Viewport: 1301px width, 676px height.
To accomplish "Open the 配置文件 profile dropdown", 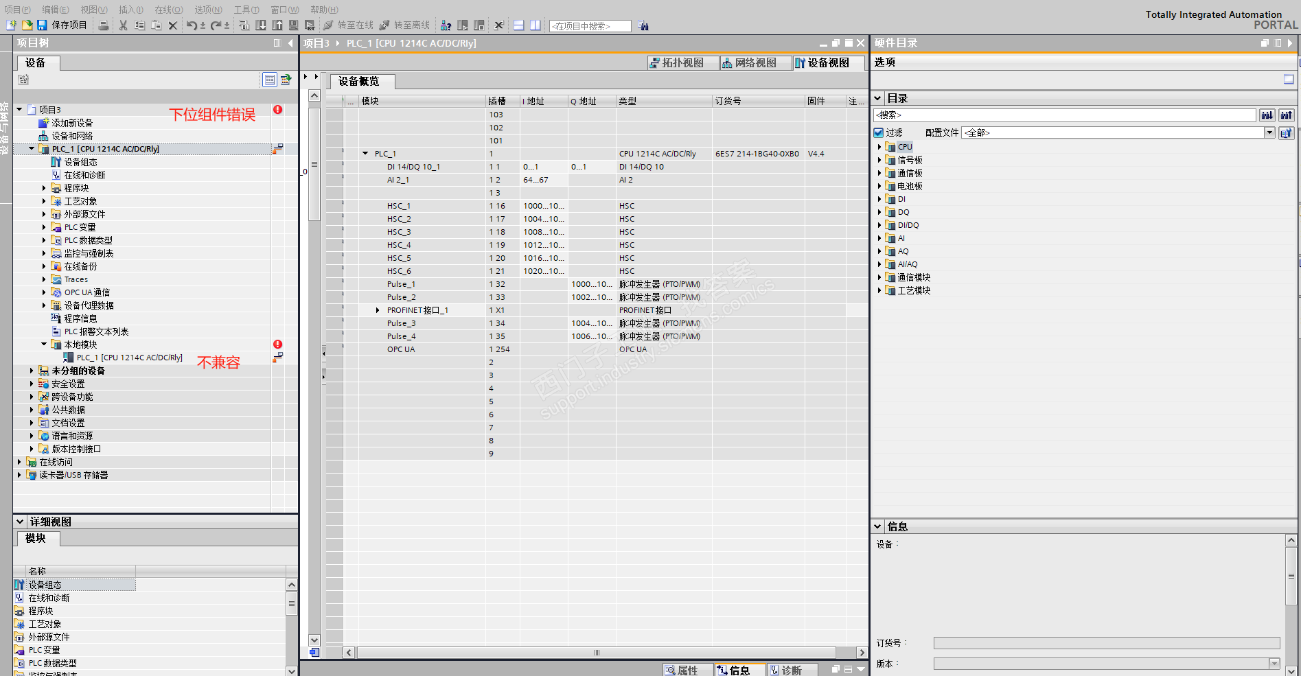I will (1269, 132).
